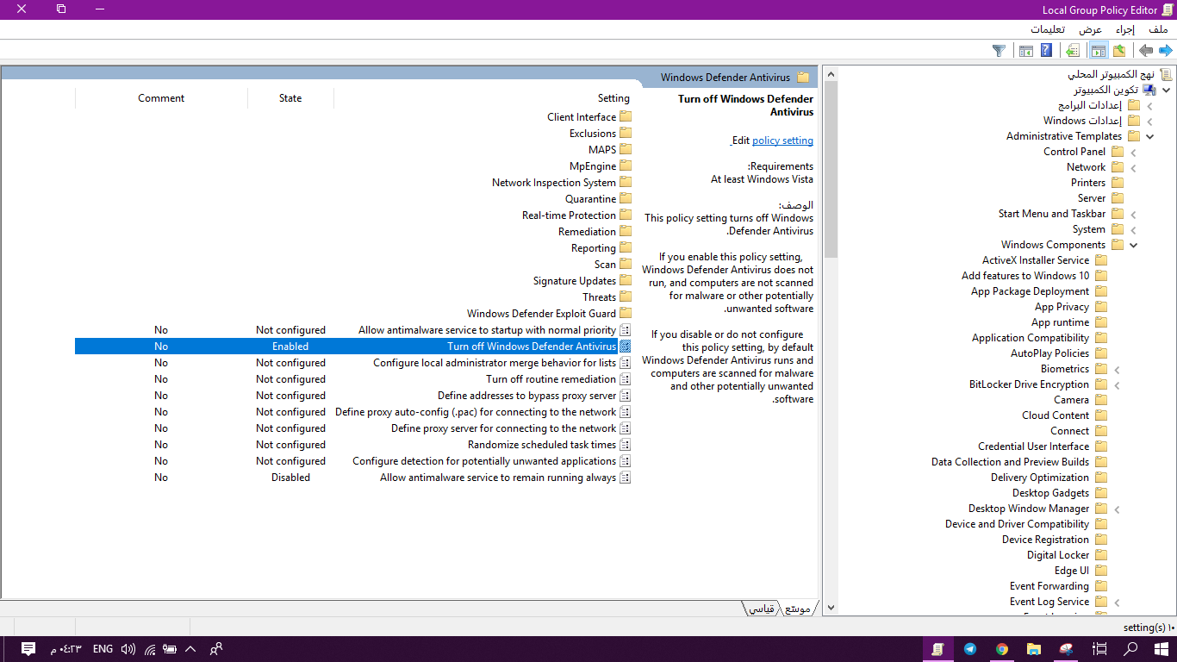Click the filter funnel icon in the toolbar
Viewport: 1177px width, 662px height.
[x=999, y=51]
